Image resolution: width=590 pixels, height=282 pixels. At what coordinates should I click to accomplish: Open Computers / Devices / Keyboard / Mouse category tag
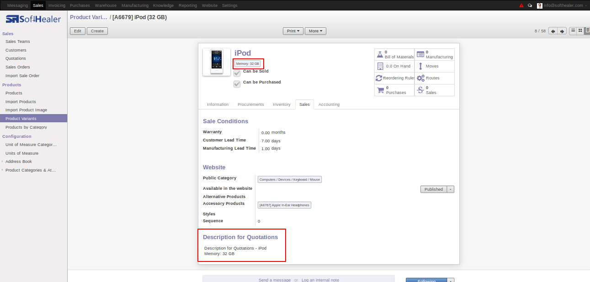click(x=290, y=179)
